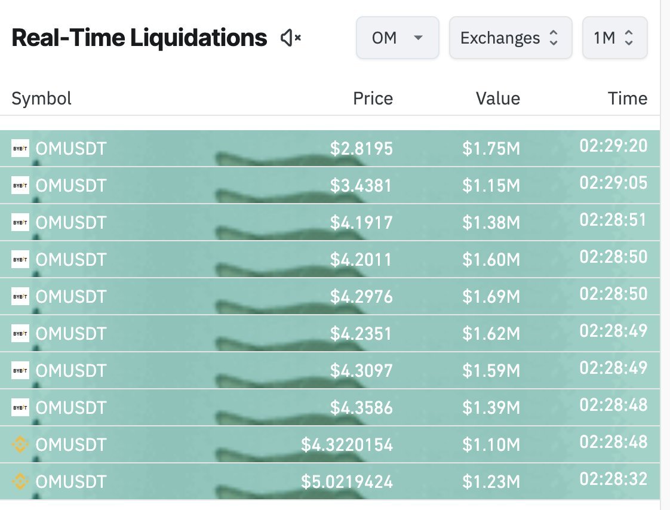Open the 1M threshold dropdown
Screen dimensions: 670x510
[614, 38]
